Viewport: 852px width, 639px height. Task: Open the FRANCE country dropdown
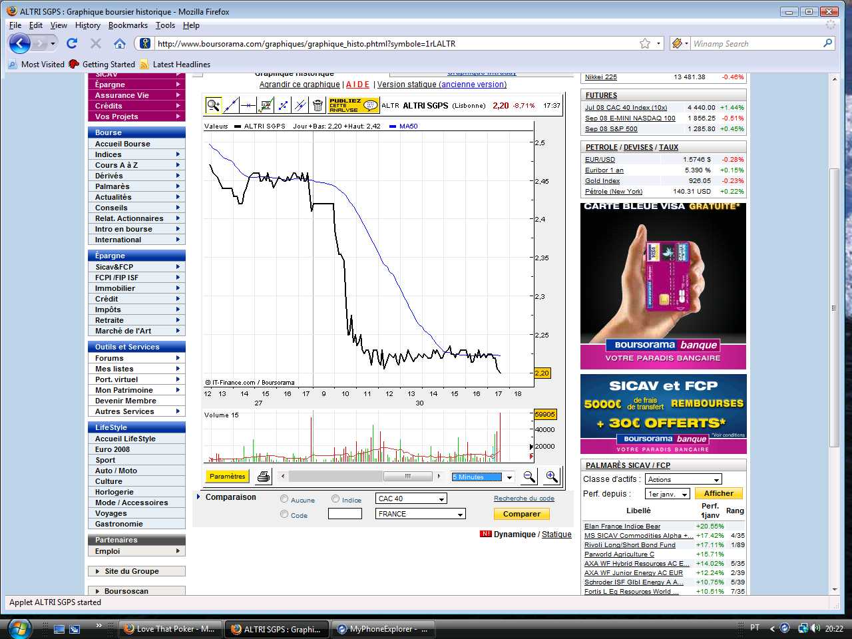(421, 514)
